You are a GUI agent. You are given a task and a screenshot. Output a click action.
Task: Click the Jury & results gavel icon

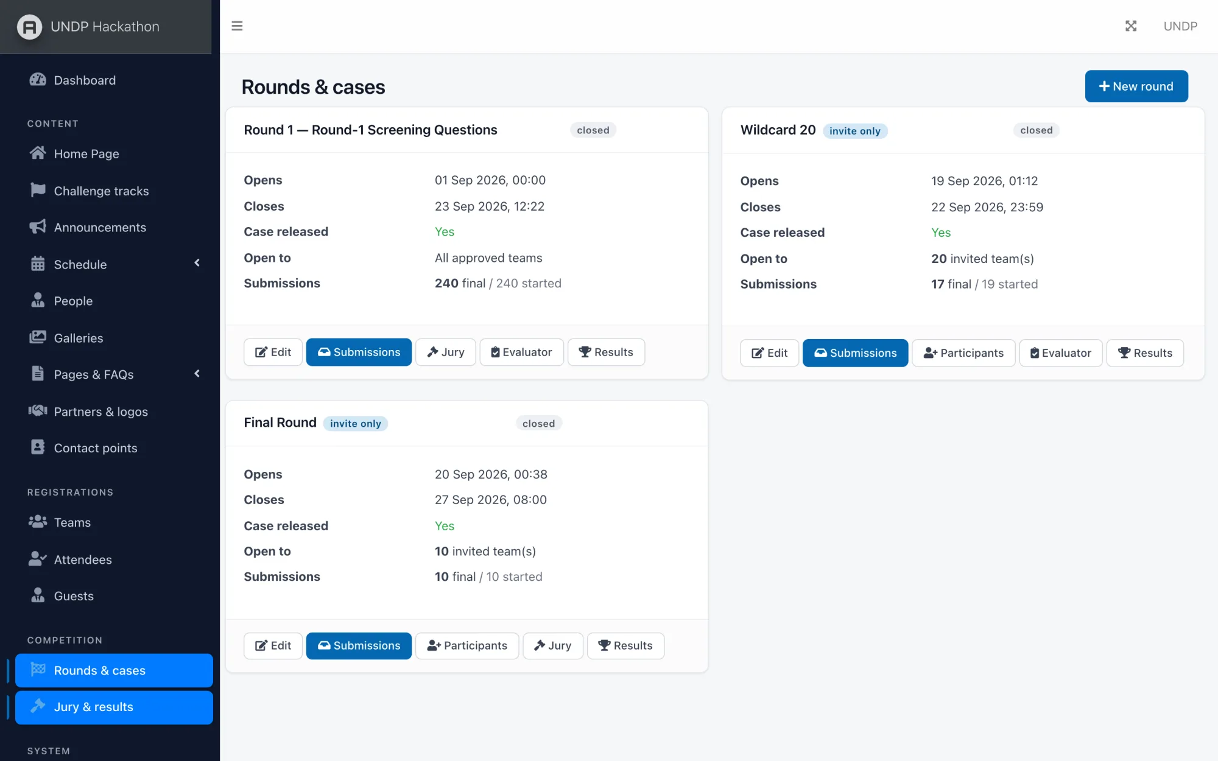point(38,706)
